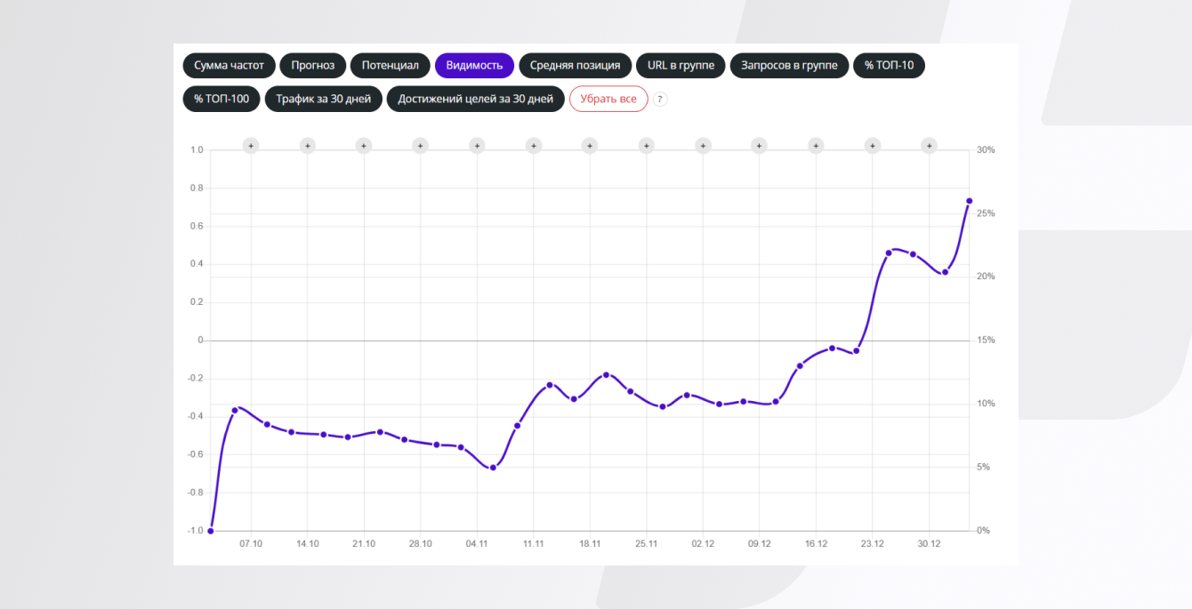Viewport: 1192px width, 609px height.
Task: Click the plus marker above 18.11
Action: click(589, 146)
